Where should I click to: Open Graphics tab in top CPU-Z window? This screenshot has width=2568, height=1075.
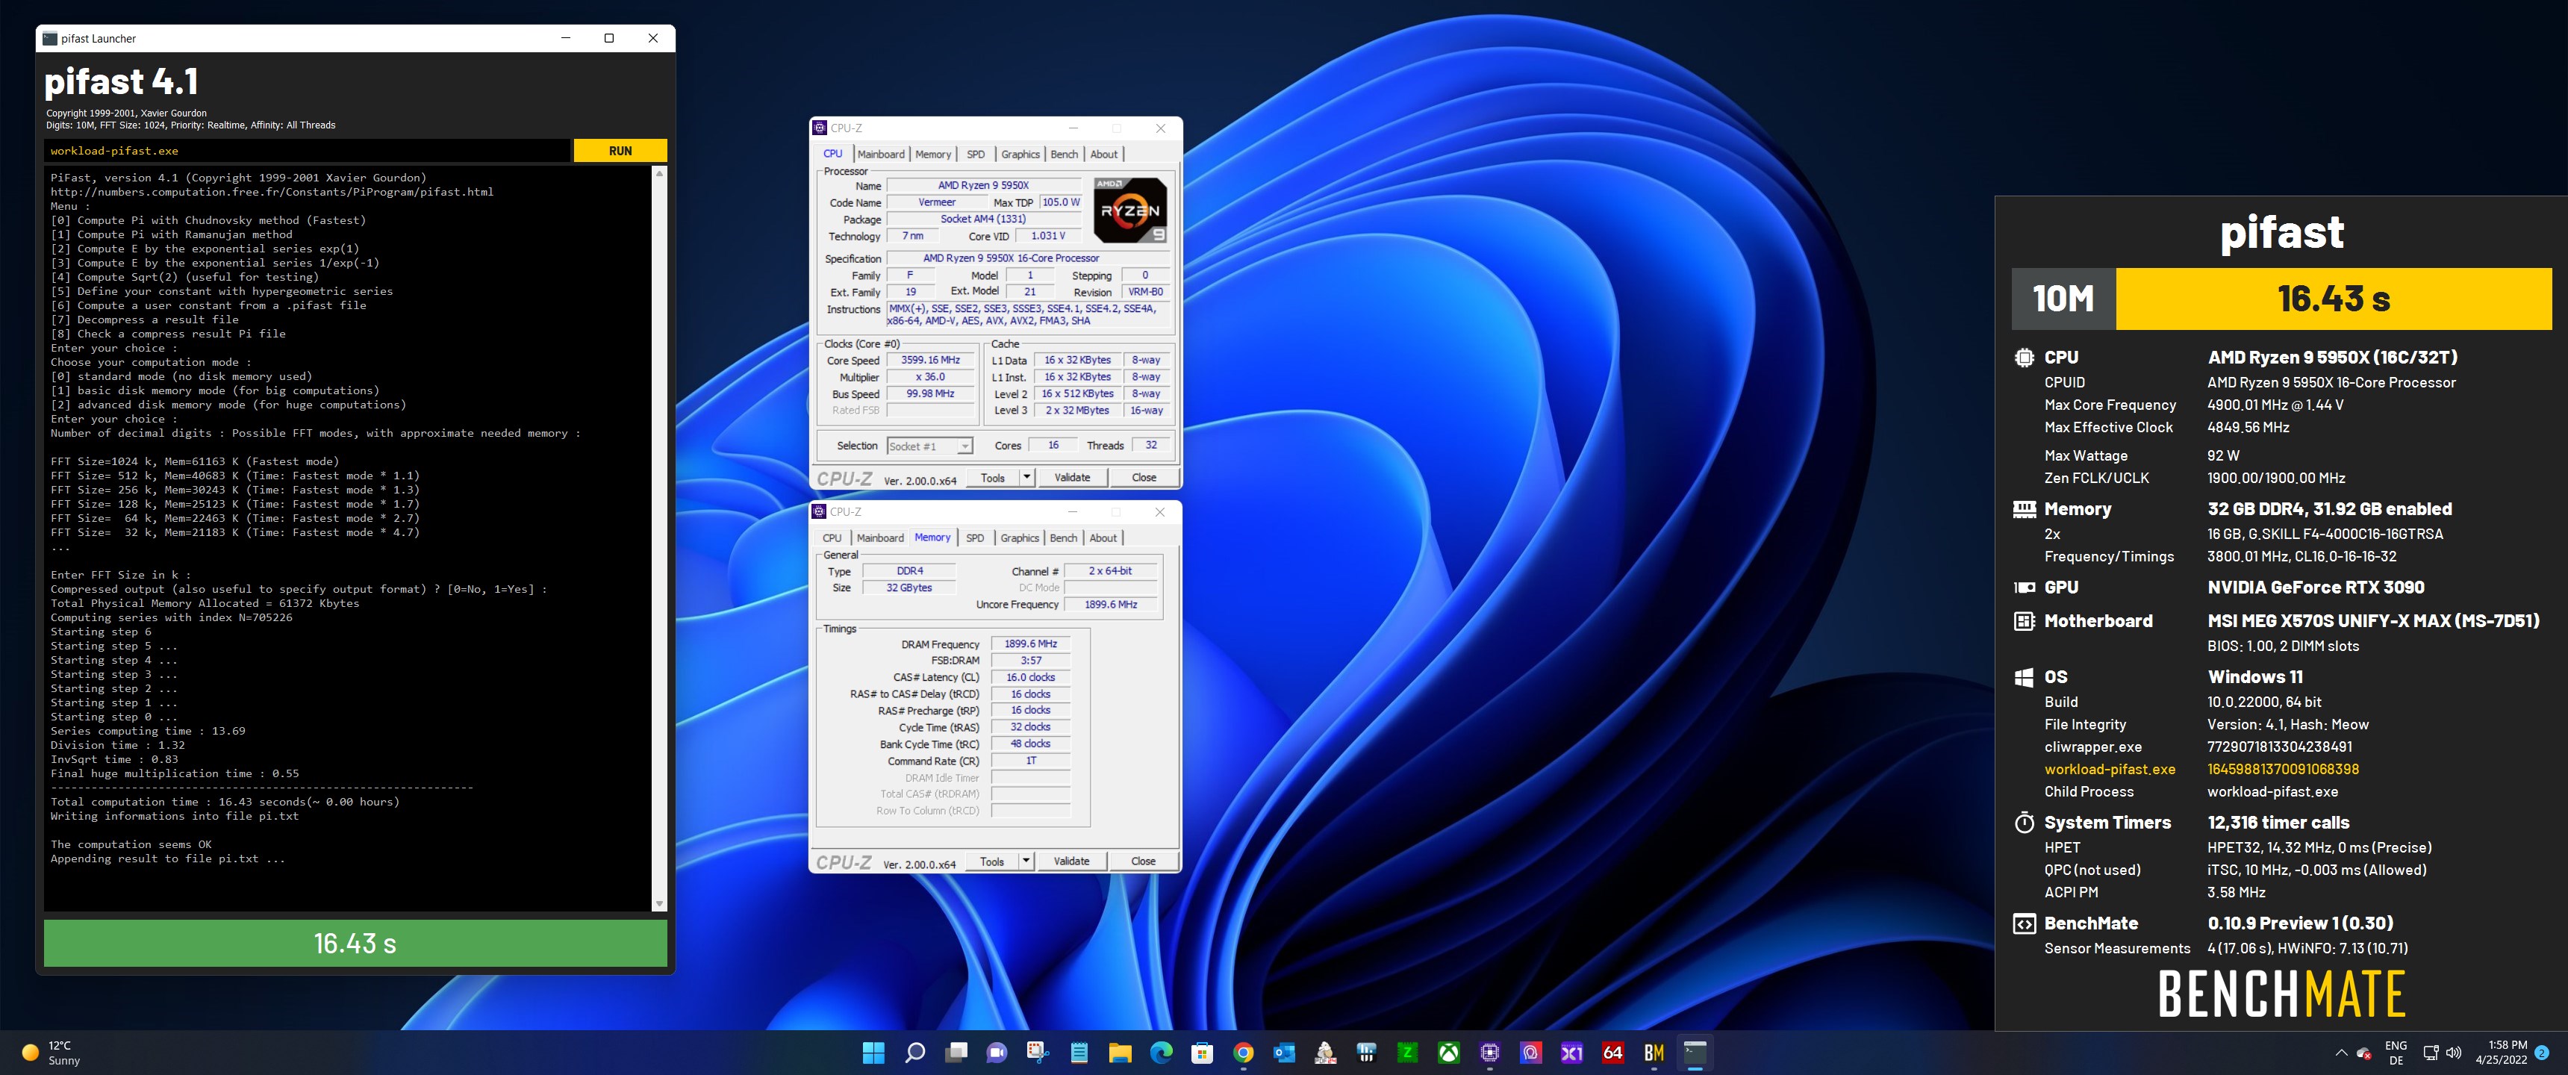[x=1020, y=154]
